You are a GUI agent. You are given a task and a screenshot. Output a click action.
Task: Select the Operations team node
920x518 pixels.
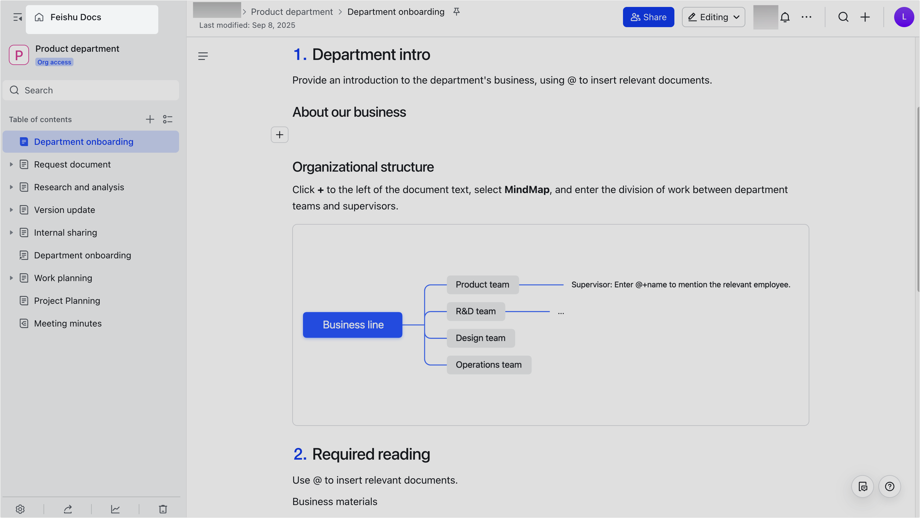(489, 365)
